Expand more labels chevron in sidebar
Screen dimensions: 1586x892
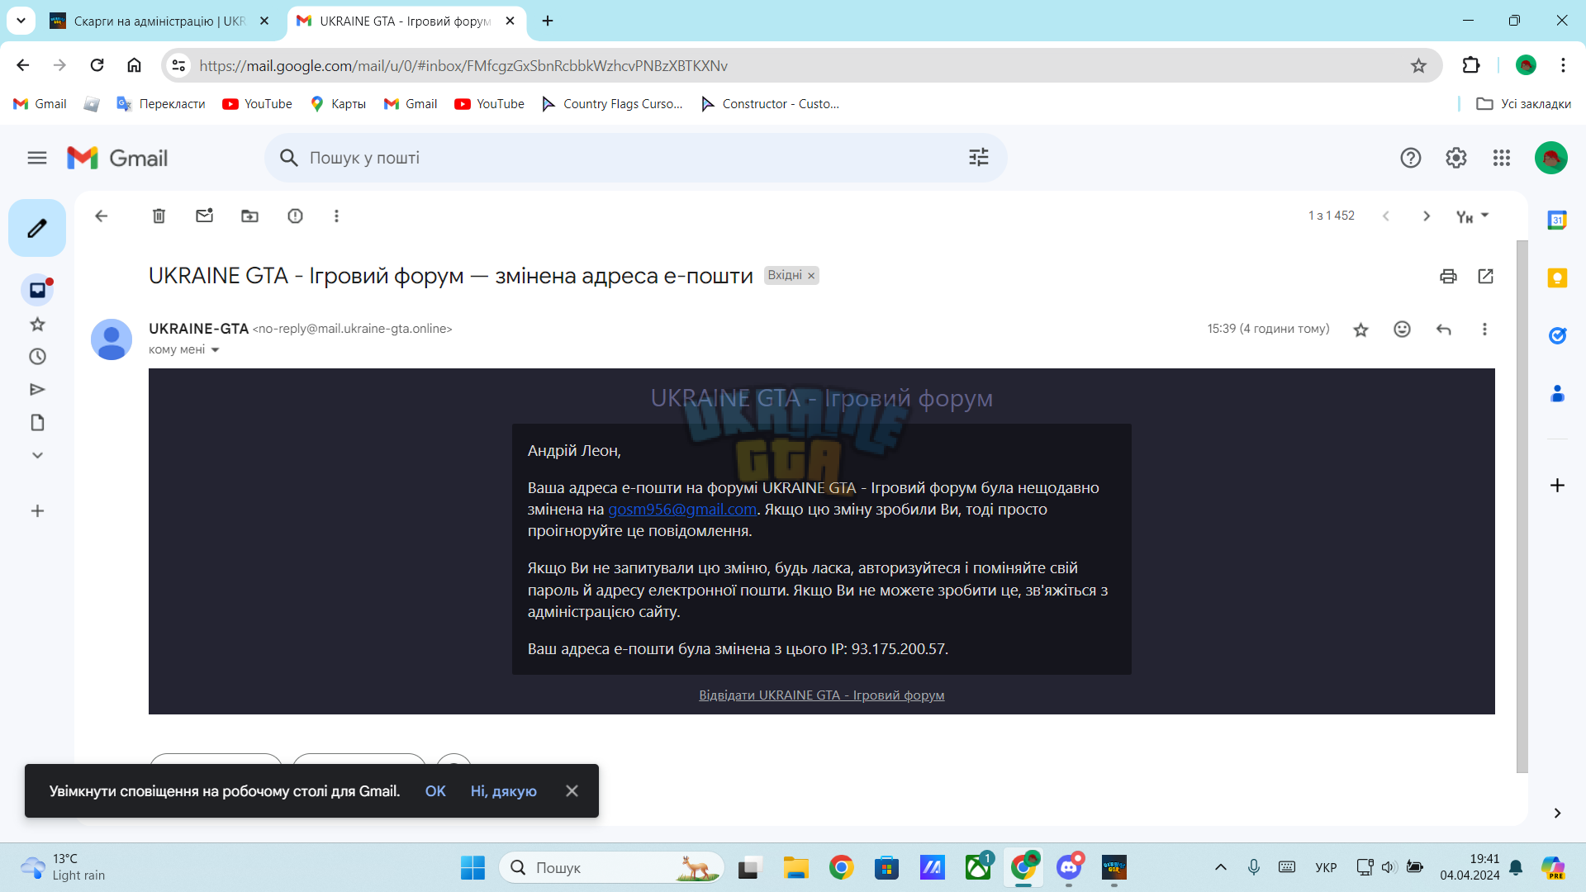[x=37, y=455]
